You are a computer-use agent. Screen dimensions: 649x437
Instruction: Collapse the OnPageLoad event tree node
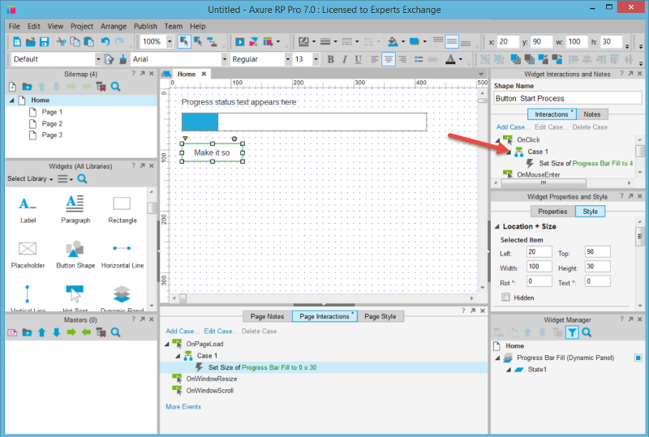[x=168, y=344]
